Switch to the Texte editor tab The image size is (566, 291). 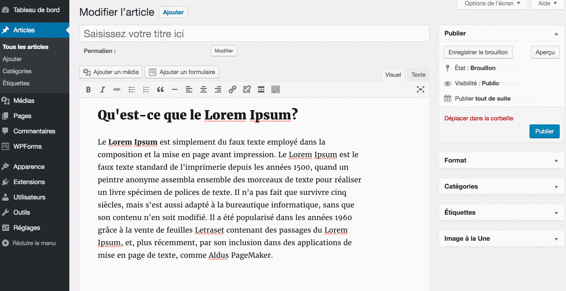[418, 75]
